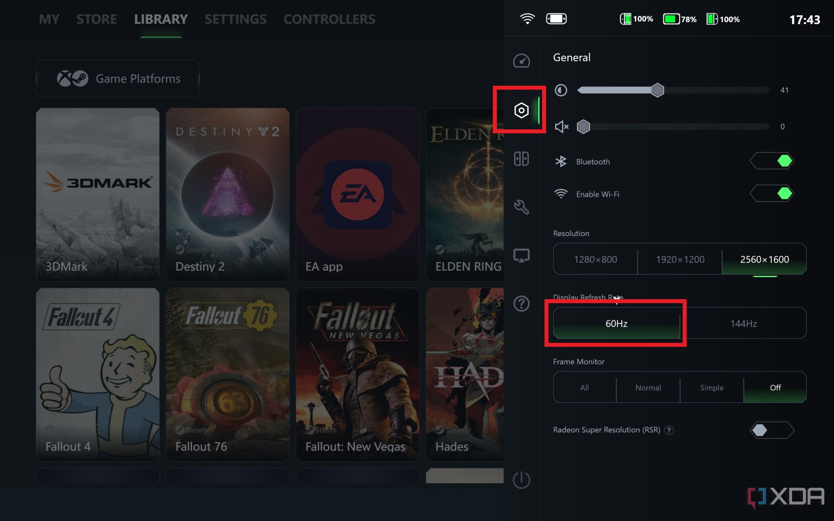Select the wrench/tools icon

521,206
